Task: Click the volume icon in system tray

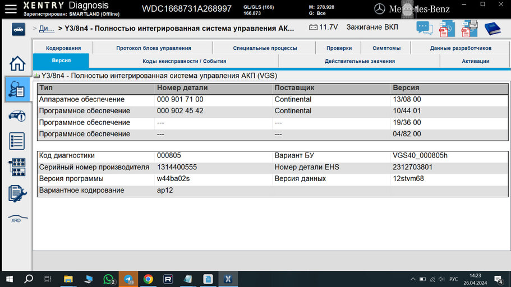Action: [441, 279]
